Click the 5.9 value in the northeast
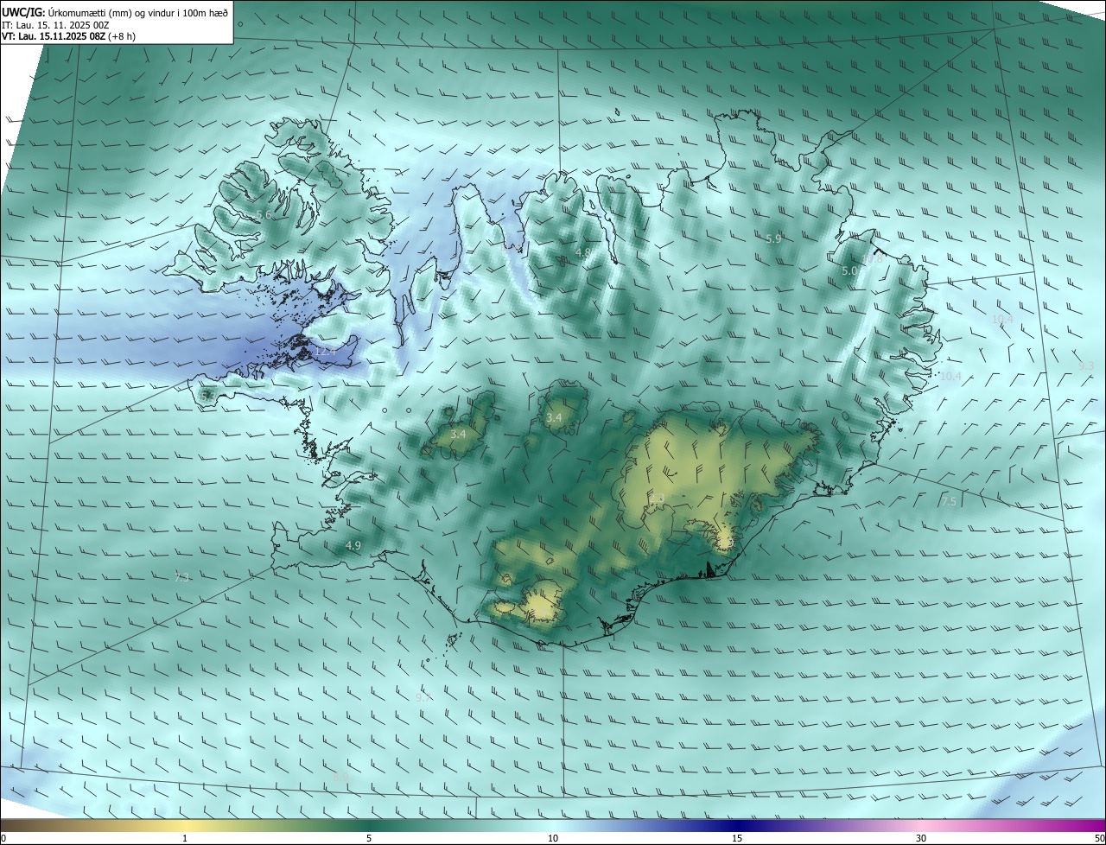 tap(773, 239)
